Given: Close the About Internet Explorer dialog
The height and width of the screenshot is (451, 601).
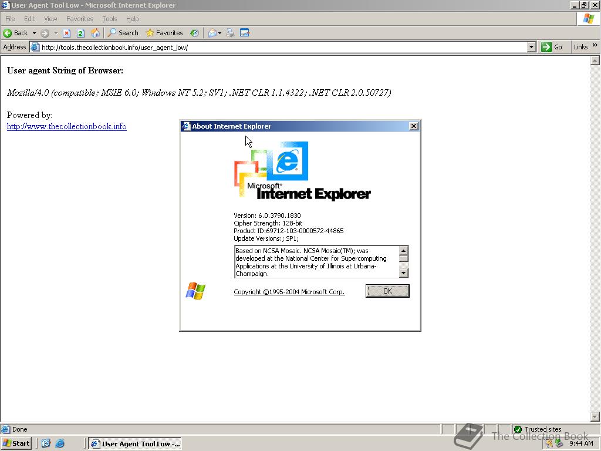Looking at the screenshot, I should (x=414, y=126).
